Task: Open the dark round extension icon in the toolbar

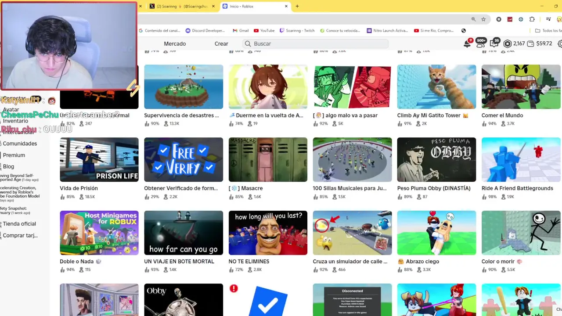Action: (x=499, y=19)
